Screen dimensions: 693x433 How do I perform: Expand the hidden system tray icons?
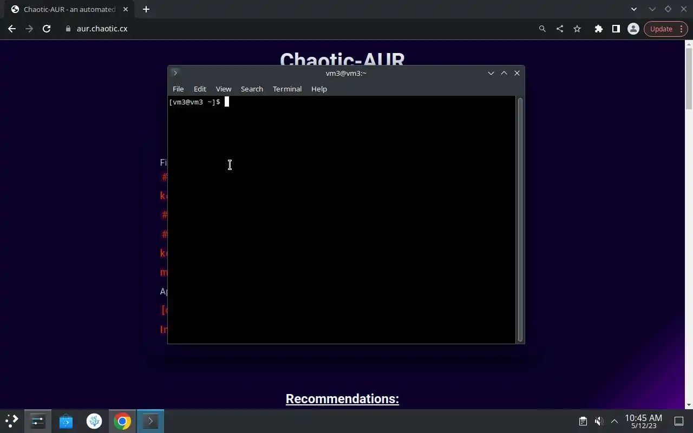614,421
